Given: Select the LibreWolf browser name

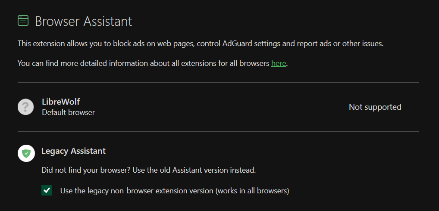Looking at the screenshot, I should [x=61, y=102].
